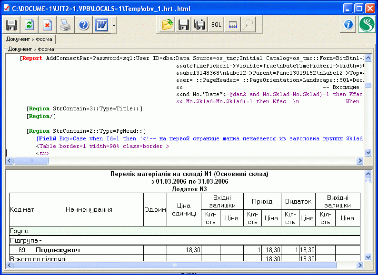
Task: Print using the printer icon
Action: point(65,25)
